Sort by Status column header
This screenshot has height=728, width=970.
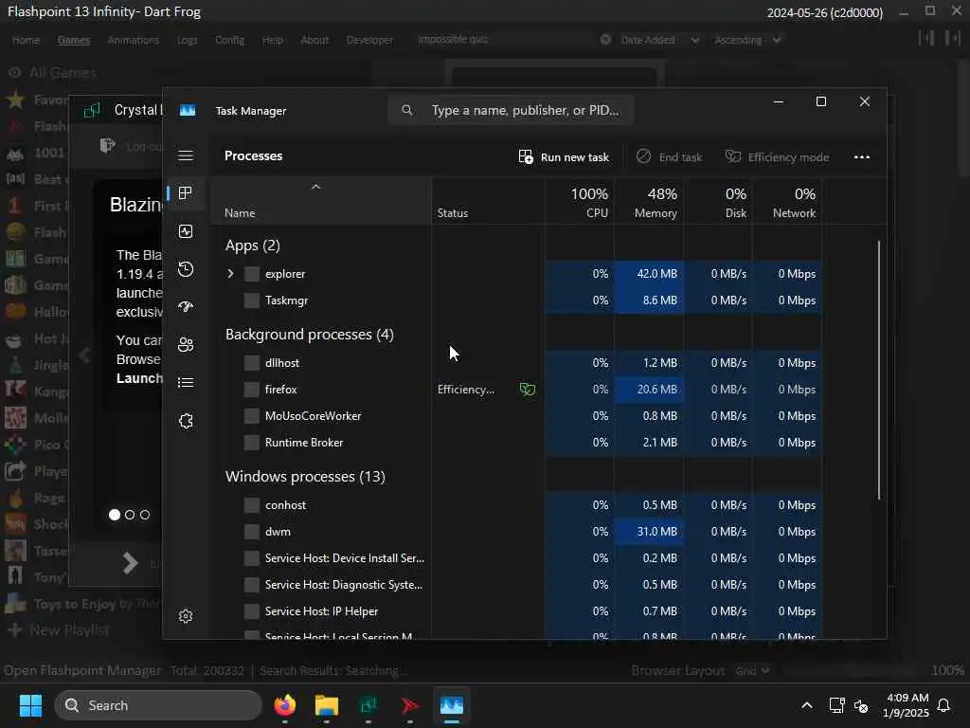[488, 203]
